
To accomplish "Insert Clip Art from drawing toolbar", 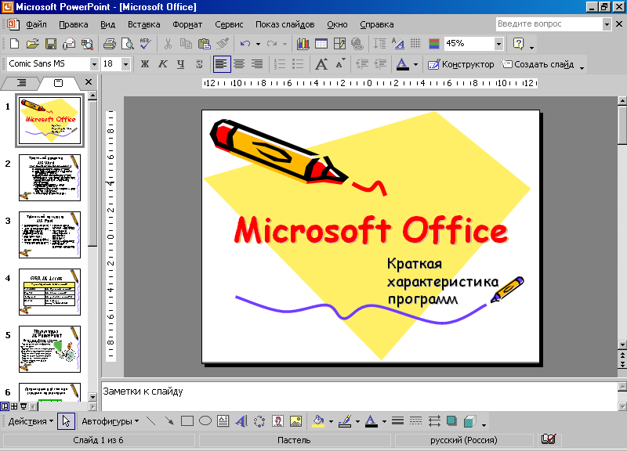I will click(277, 421).
